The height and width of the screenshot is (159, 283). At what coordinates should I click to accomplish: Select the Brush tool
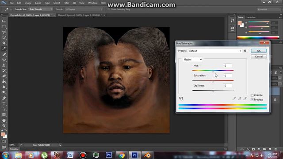[4, 60]
